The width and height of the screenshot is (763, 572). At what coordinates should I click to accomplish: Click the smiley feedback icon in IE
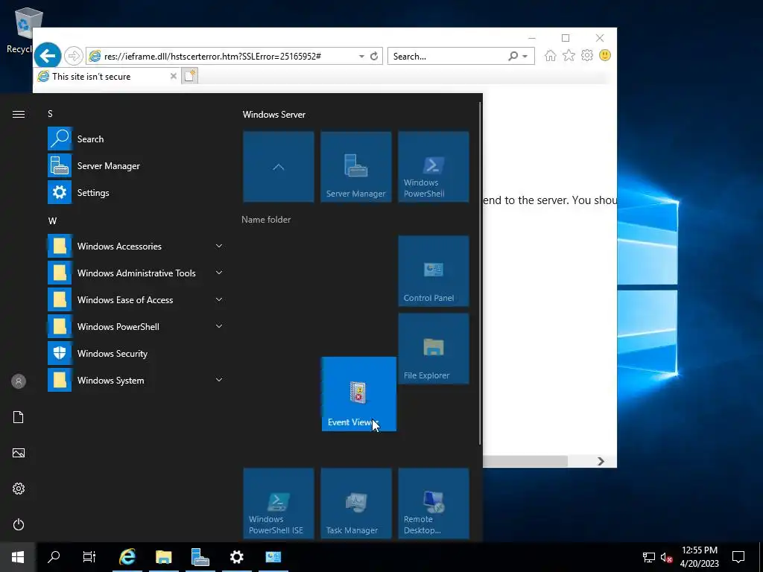605,55
